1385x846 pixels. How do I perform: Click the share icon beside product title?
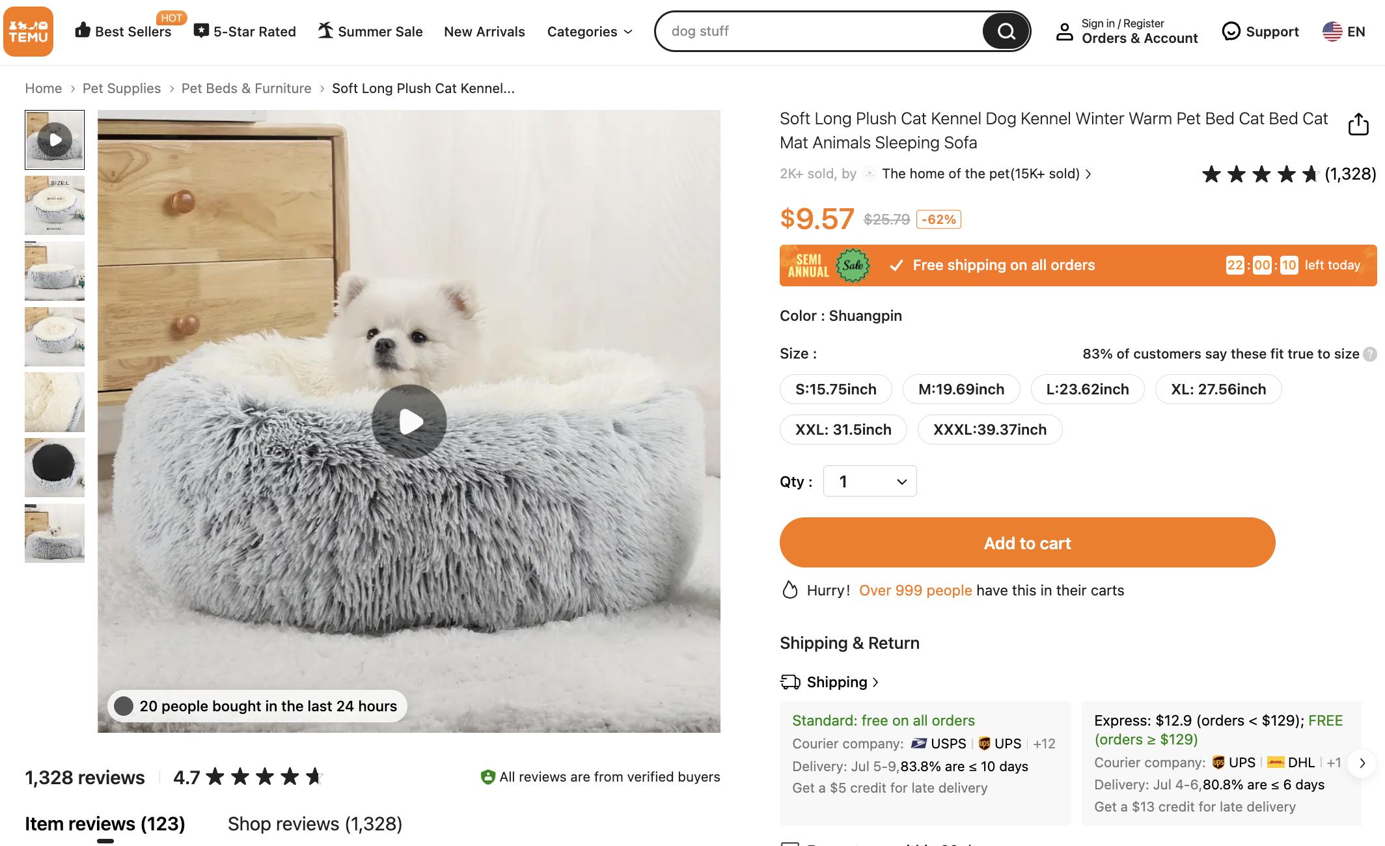[x=1358, y=124]
